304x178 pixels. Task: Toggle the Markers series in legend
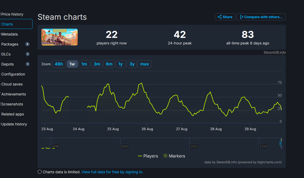point(174,156)
